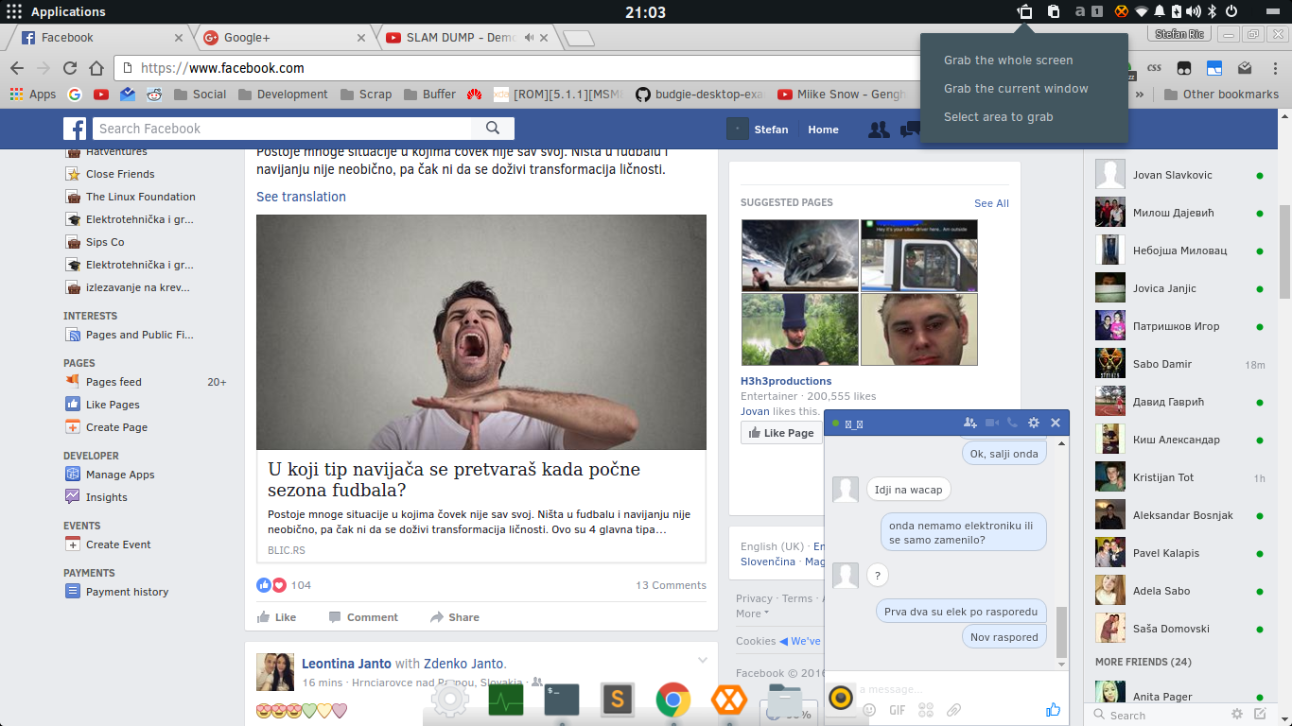Click See translation link

[301, 197]
